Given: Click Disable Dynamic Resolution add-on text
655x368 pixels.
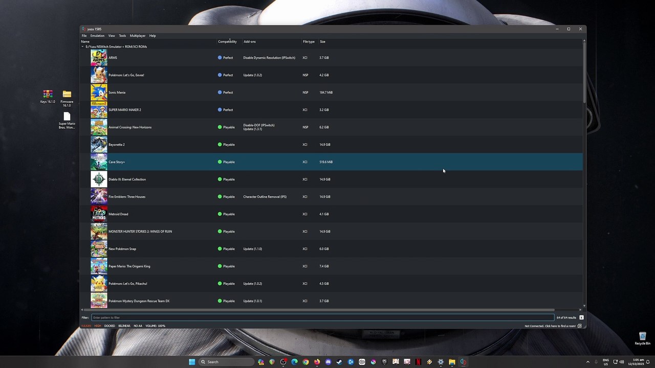Looking at the screenshot, I should (x=269, y=58).
